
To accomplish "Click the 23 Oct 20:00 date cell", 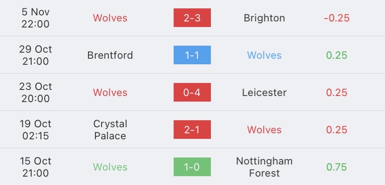I will coord(35,92).
